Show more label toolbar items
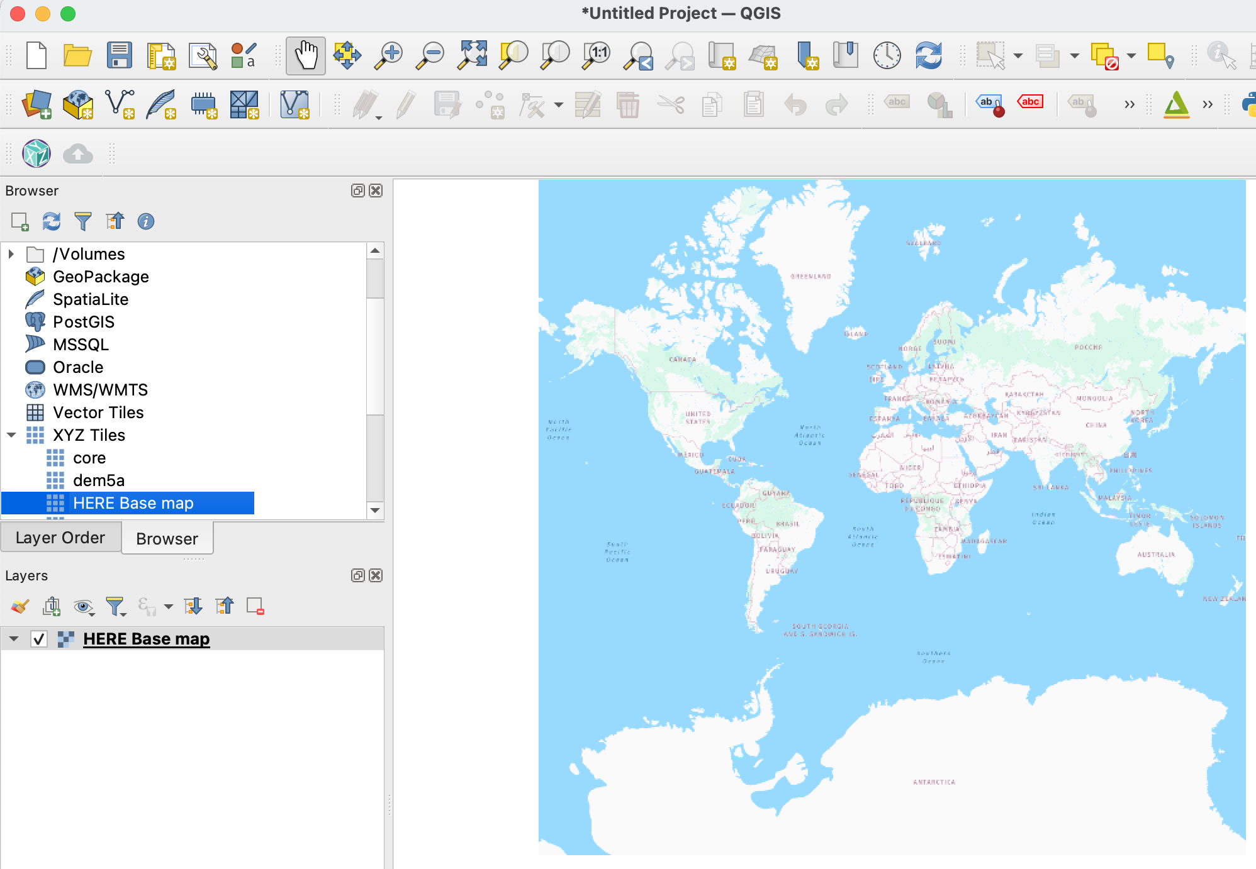 1130,104
